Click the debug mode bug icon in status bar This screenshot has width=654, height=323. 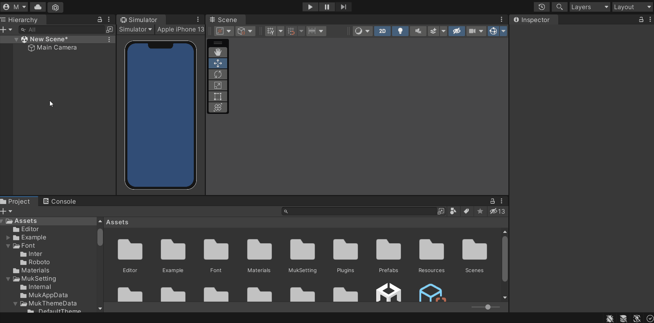(x=610, y=319)
